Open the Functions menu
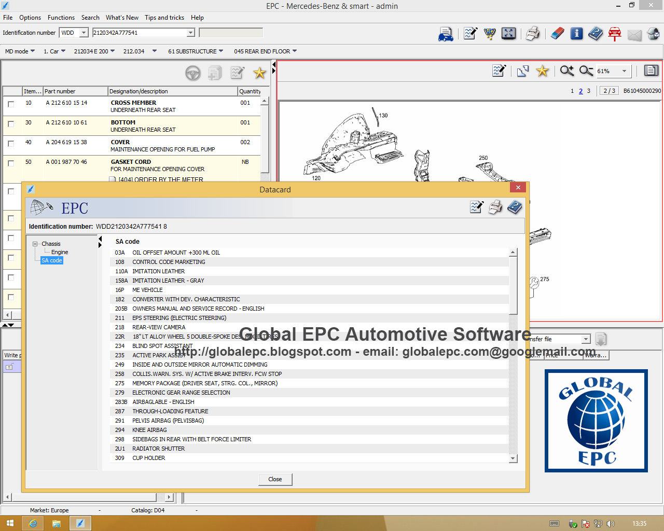 pyautogui.click(x=61, y=18)
